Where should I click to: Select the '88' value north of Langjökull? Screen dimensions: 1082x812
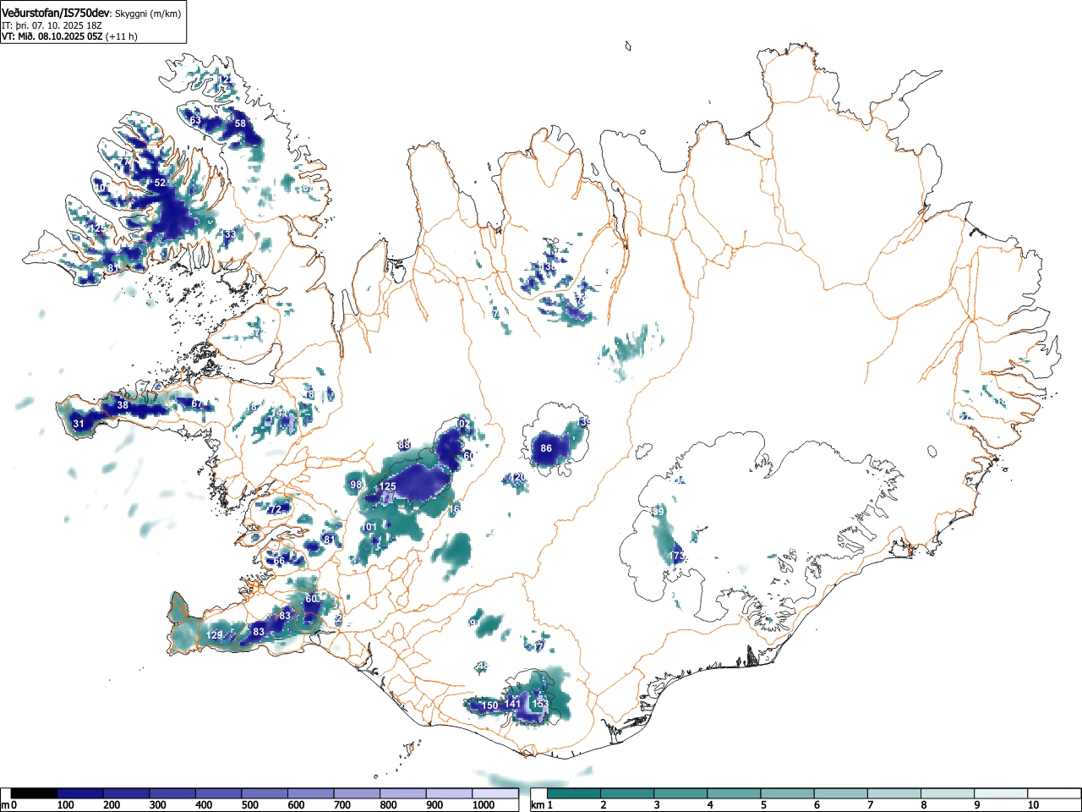404,445
